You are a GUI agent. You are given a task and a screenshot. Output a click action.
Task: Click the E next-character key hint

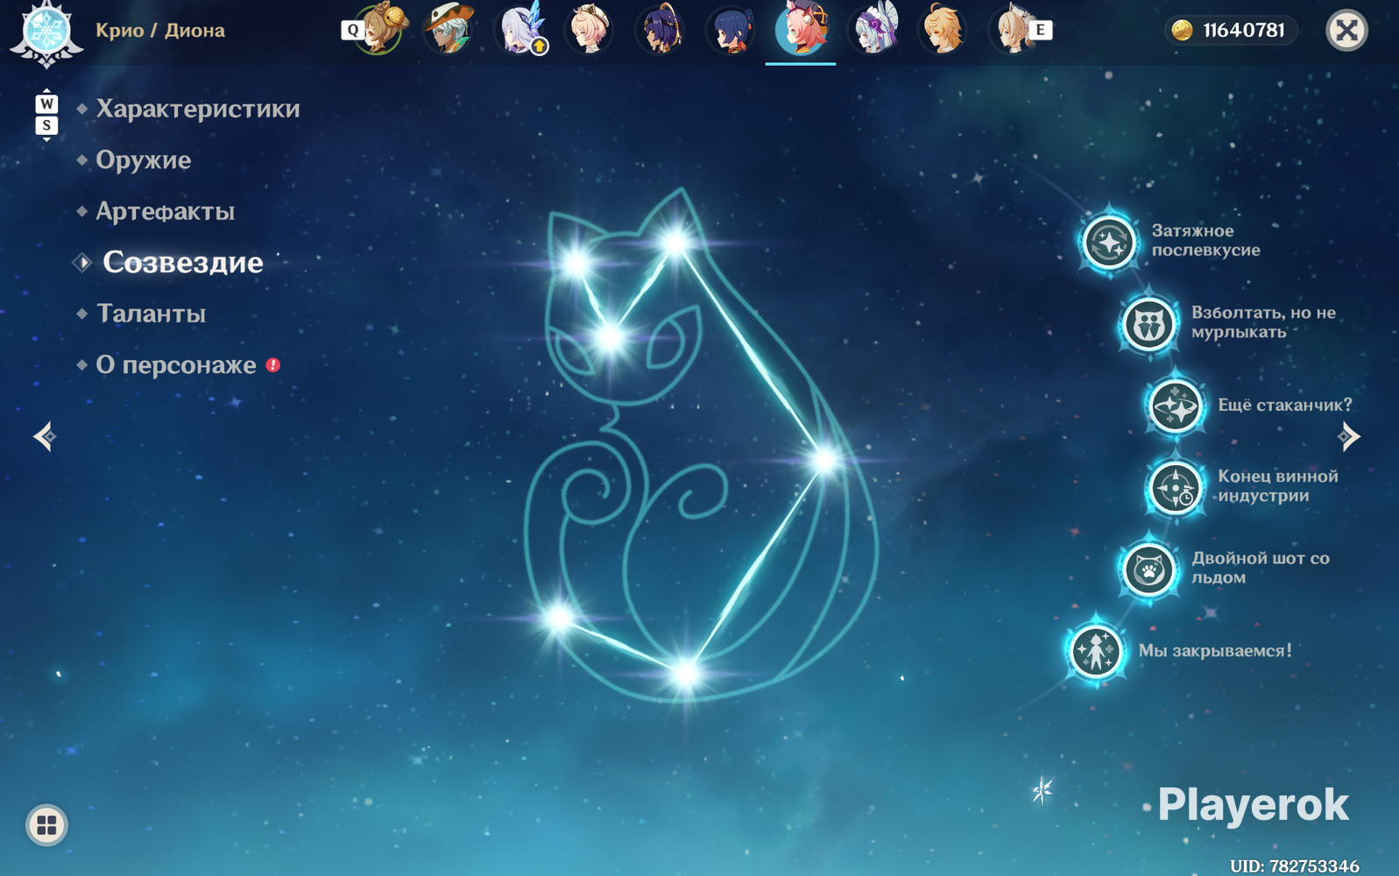[1041, 30]
